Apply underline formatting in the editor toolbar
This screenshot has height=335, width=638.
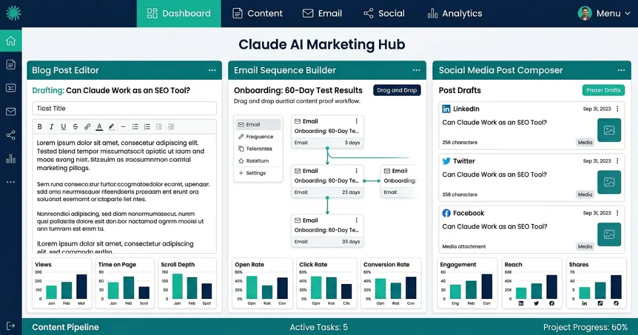pyautogui.click(x=63, y=126)
